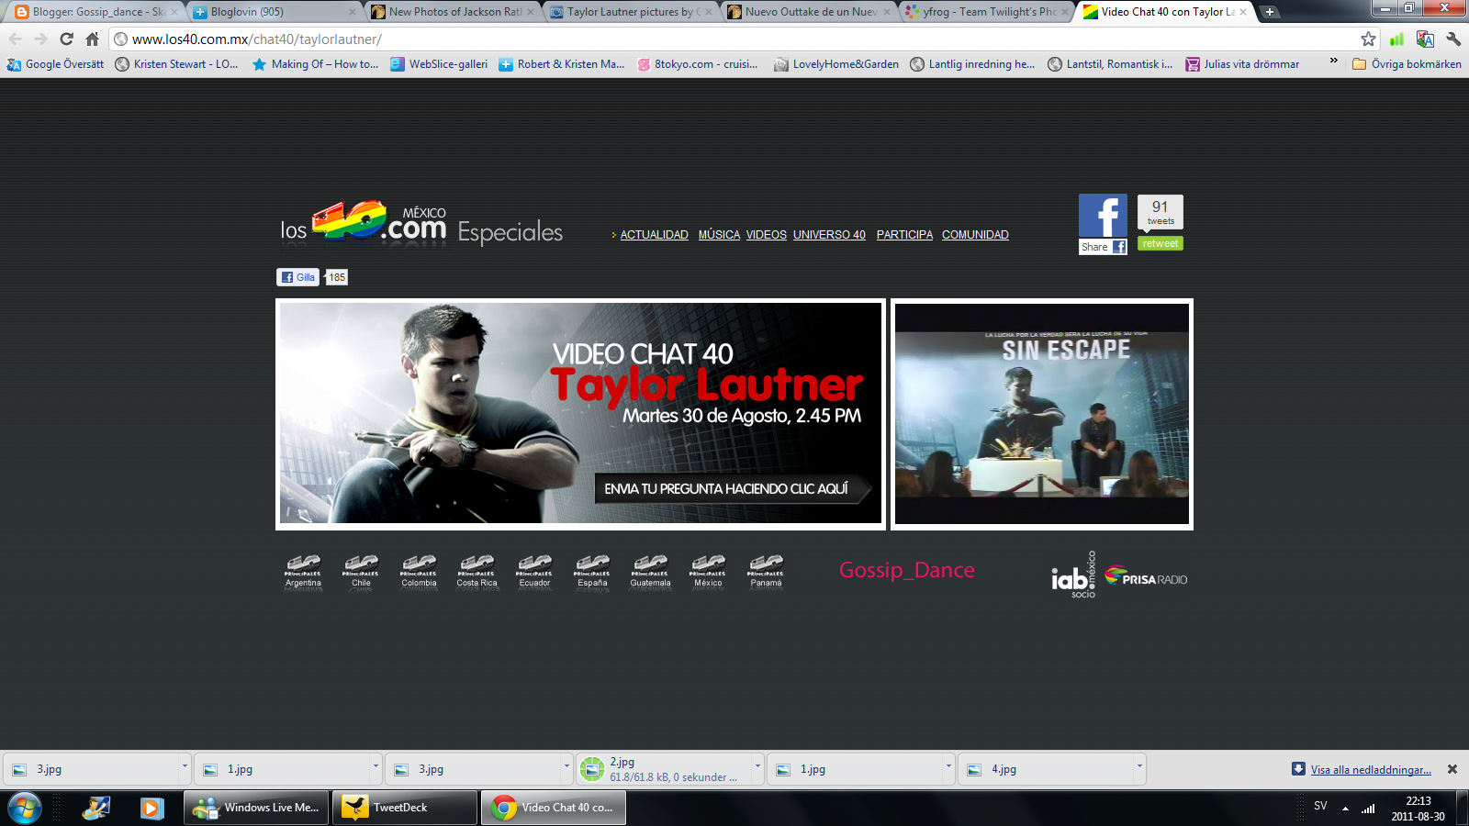Open the Sin Escape video thumbnail
Screen dimensions: 1469x826
click(1042, 414)
